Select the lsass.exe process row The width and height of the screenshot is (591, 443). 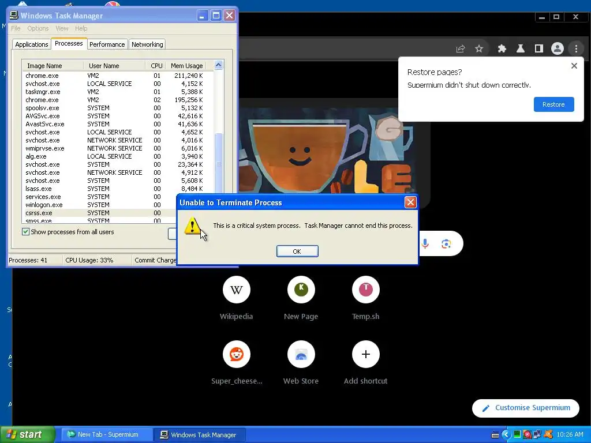click(x=118, y=189)
